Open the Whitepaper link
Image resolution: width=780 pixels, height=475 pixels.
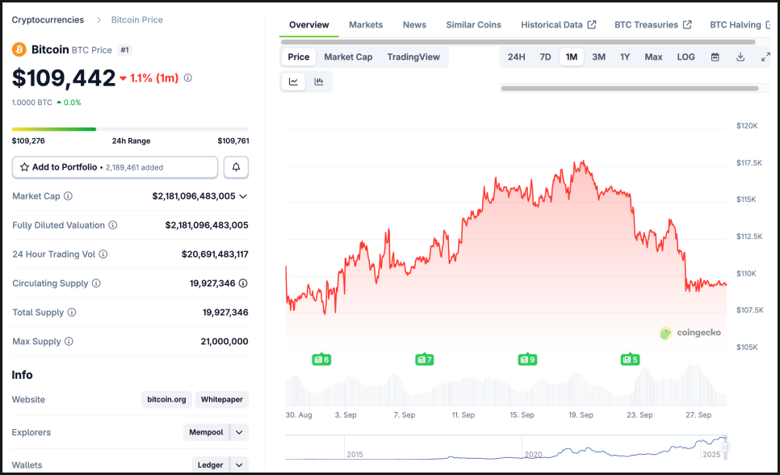(x=222, y=399)
